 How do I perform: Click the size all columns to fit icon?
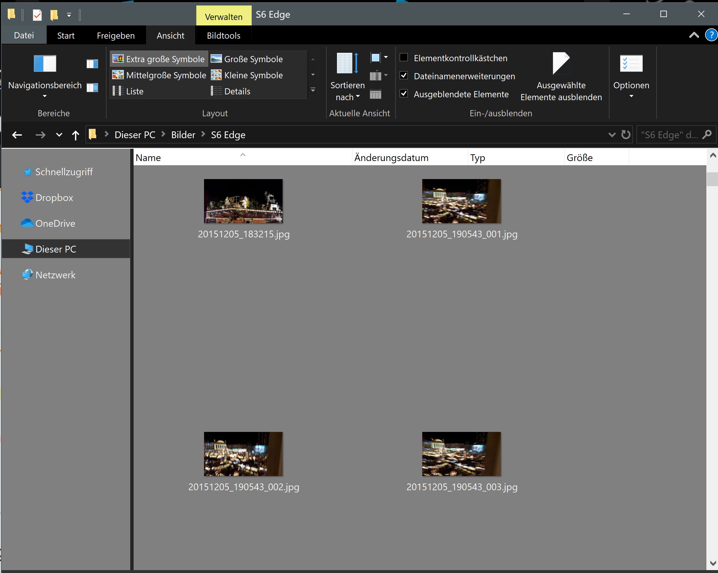(376, 94)
